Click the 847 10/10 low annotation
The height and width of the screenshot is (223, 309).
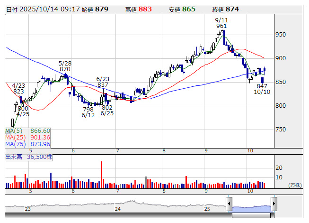[x=262, y=89]
